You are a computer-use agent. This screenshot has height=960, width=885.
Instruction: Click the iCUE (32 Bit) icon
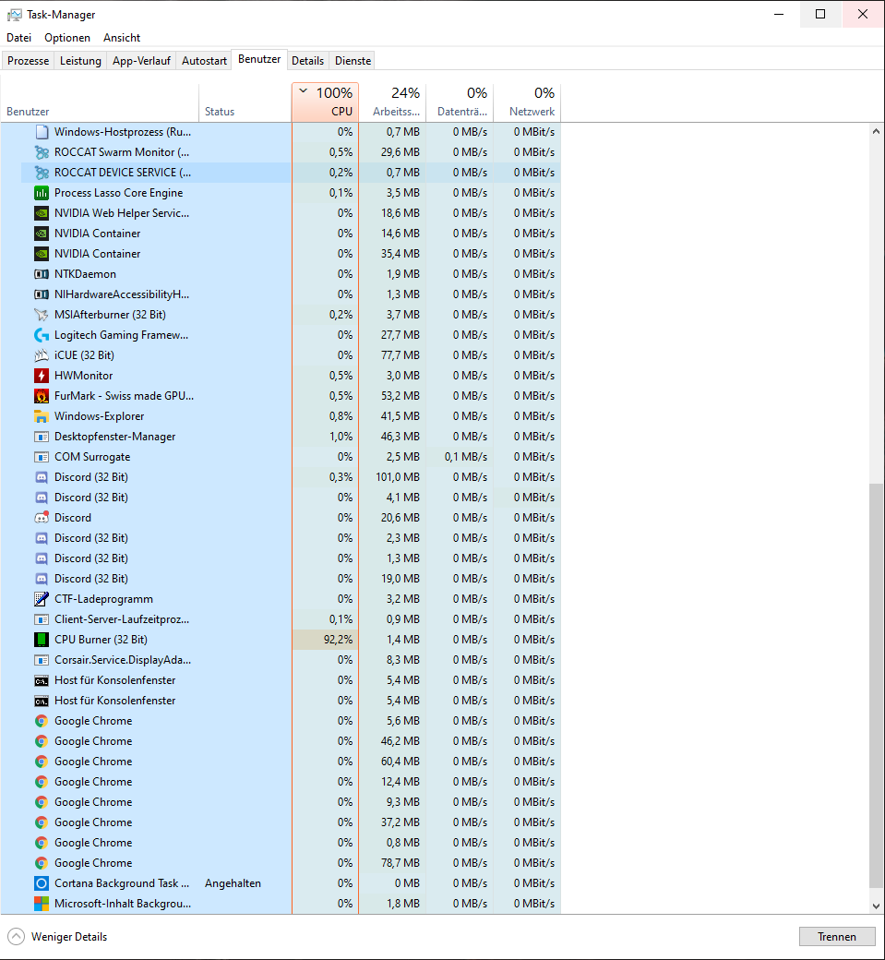coord(41,355)
